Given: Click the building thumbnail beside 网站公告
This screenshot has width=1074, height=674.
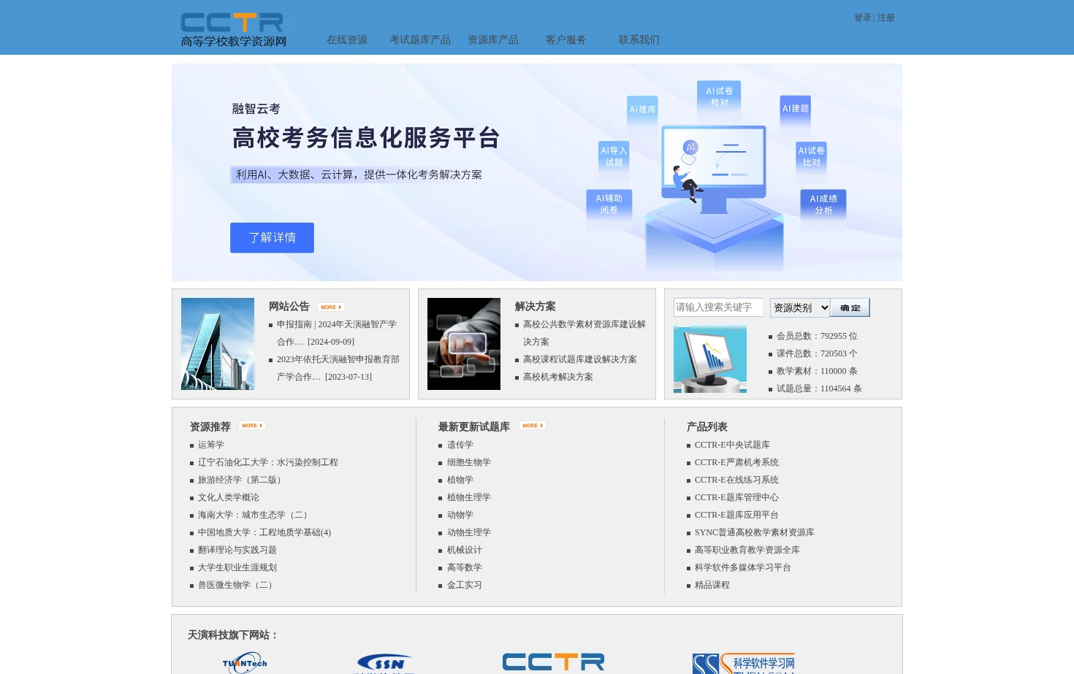Looking at the screenshot, I should click(x=218, y=344).
